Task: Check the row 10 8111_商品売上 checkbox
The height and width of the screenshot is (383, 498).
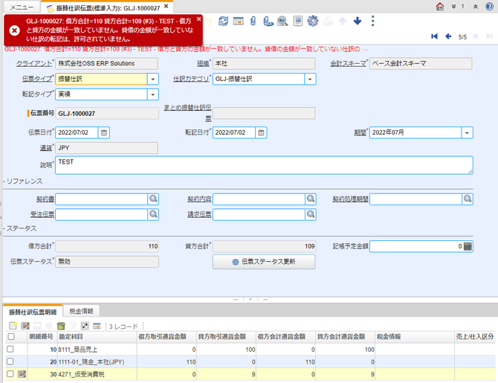Action: click(x=10, y=349)
